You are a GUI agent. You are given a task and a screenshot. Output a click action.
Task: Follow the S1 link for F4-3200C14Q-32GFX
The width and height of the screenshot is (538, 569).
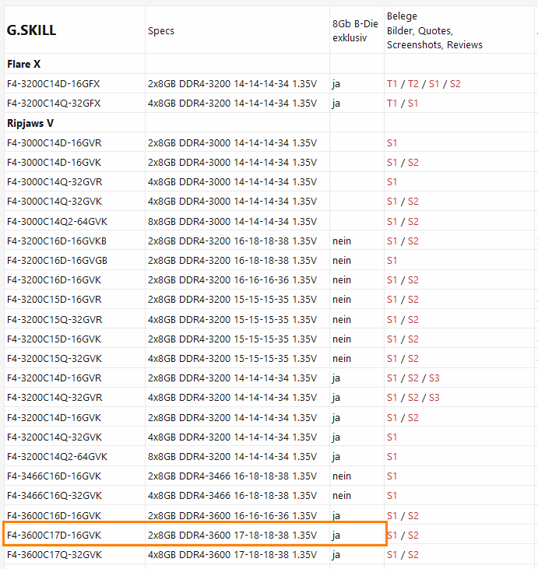pos(413,104)
